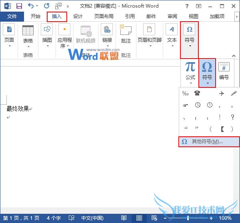Image resolution: width=240 pixels, height=223 pixels.
Task: Expand the Symbol (符号) dropdown in flyout
Action: pos(208,83)
